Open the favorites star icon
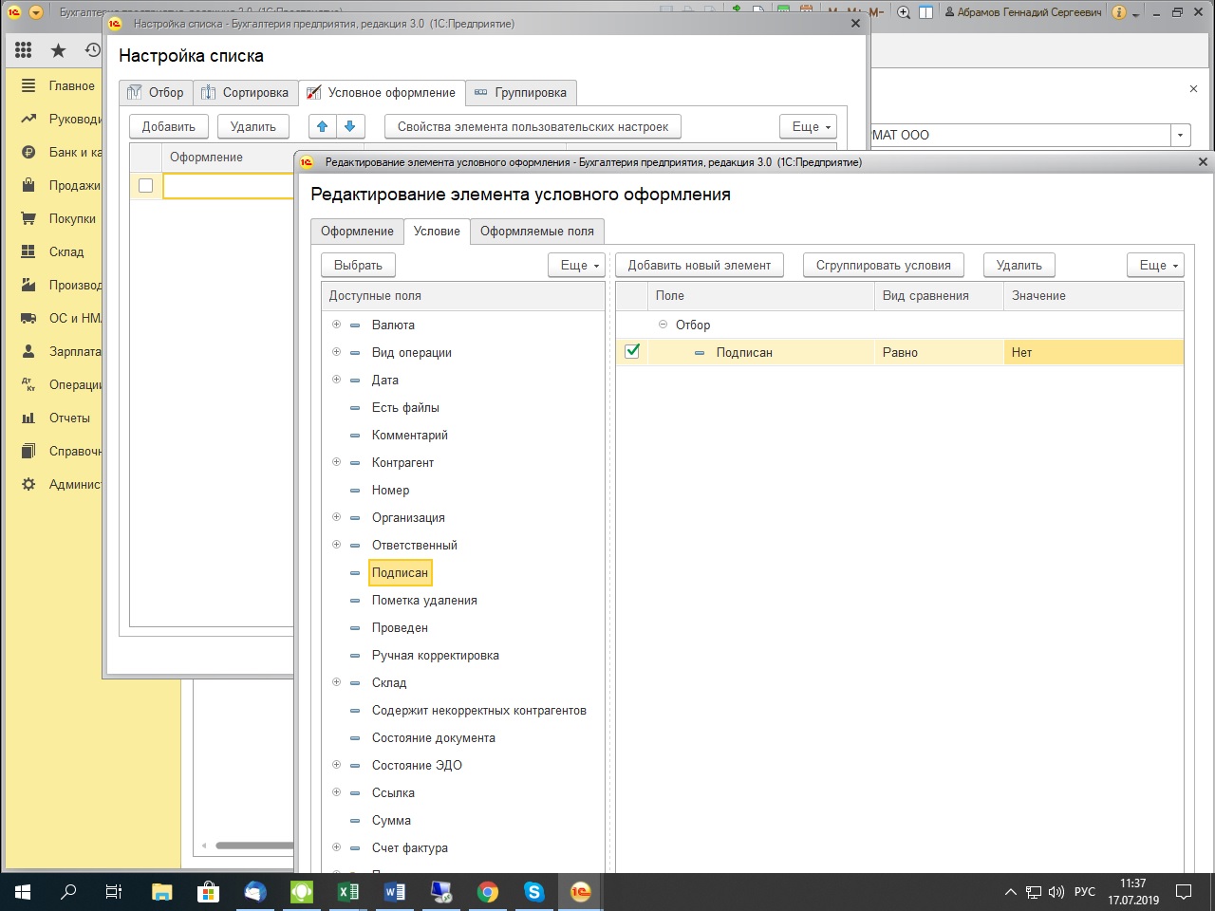This screenshot has height=911, width=1215. tap(58, 50)
